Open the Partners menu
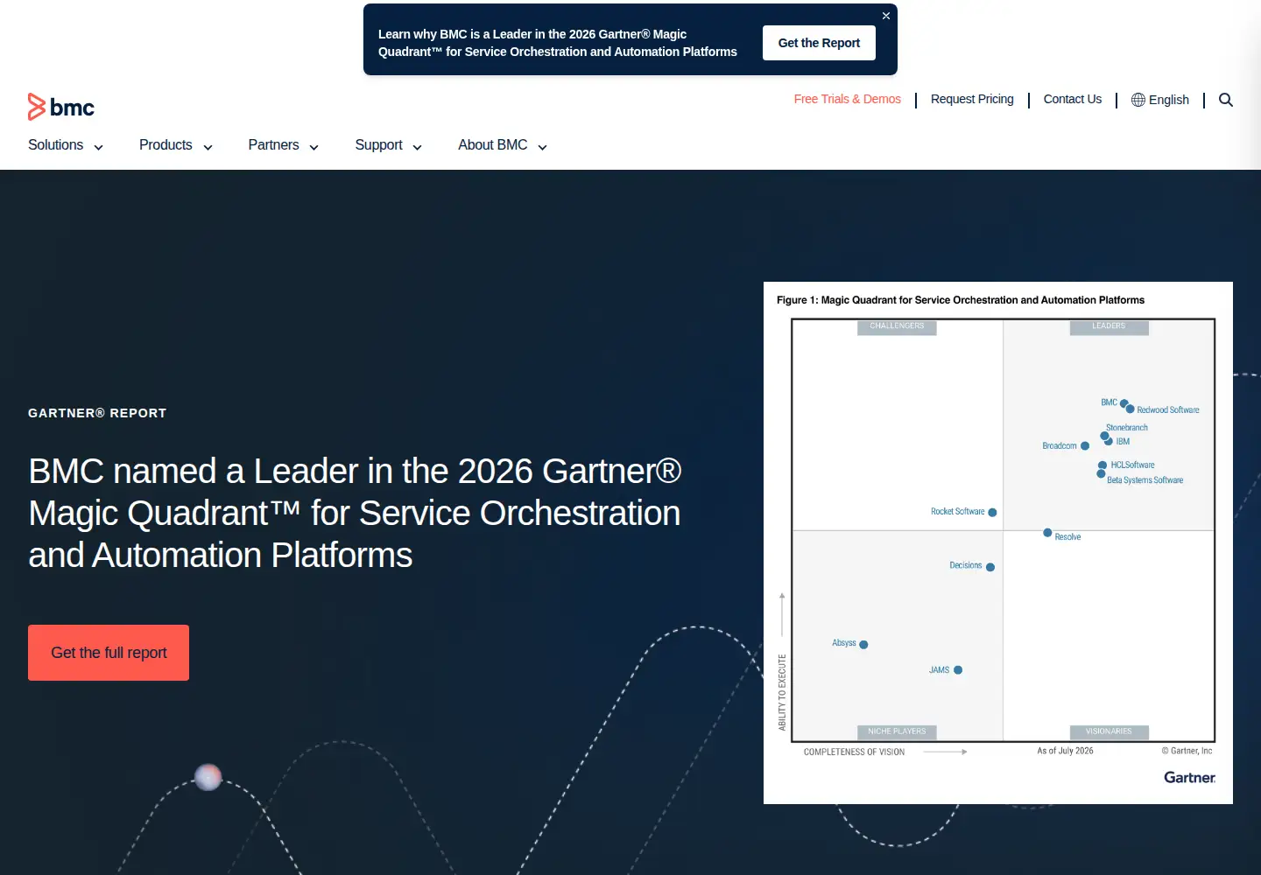This screenshot has width=1261, height=875. click(x=273, y=145)
